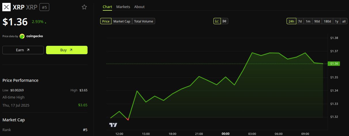This screenshot has height=136, width=349.
Task: Set chart range to 7d
Action: tap(300, 21)
